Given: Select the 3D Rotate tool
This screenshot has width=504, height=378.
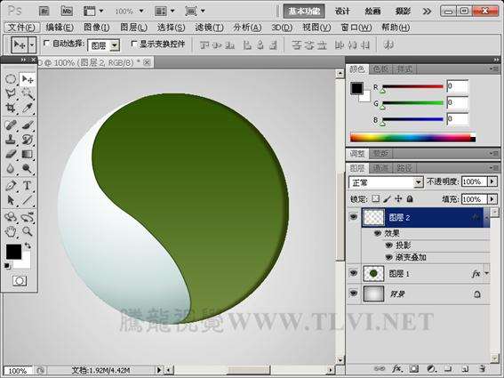Looking at the screenshot, I should pyautogui.click(x=11, y=217).
